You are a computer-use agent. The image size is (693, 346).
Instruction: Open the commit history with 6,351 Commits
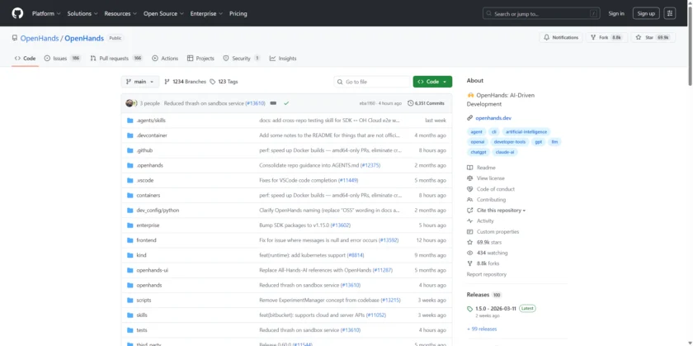click(429, 103)
